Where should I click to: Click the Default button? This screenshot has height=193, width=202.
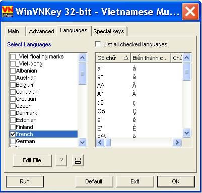(94, 181)
